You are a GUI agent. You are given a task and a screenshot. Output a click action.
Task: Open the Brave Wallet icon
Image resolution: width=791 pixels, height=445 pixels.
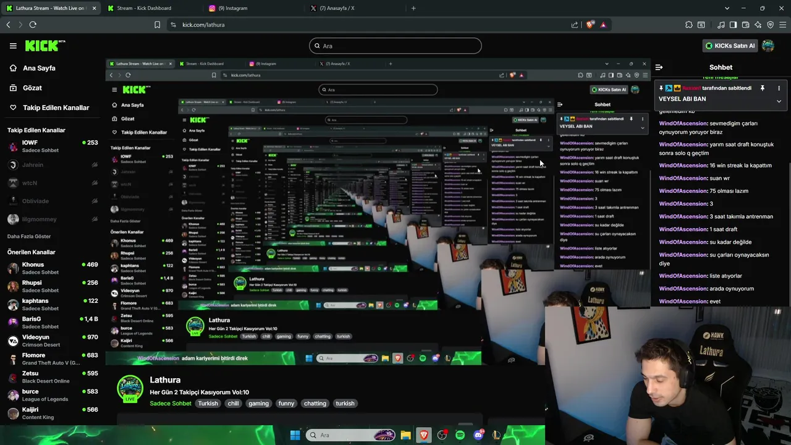pos(745,25)
